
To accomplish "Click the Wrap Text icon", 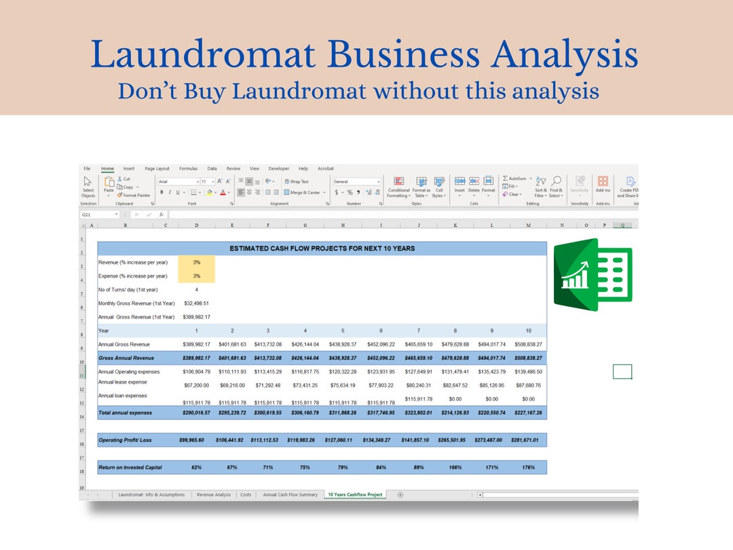I will pos(286,181).
